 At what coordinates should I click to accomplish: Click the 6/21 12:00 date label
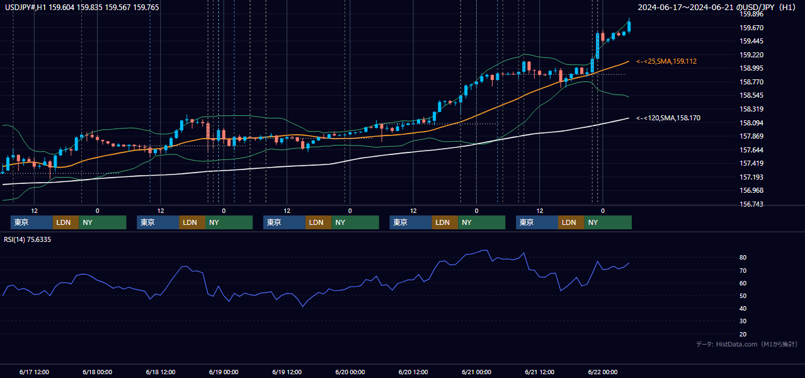click(540, 372)
